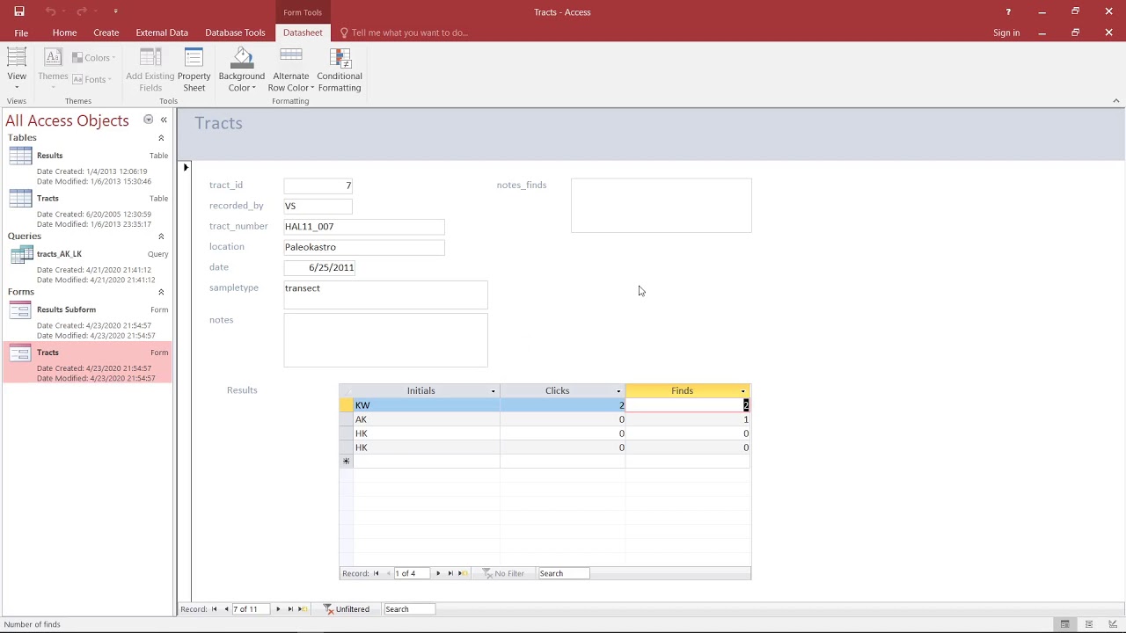This screenshot has width=1126, height=633.
Task: Click the date field 6/25/2011
Action: click(x=319, y=267)
